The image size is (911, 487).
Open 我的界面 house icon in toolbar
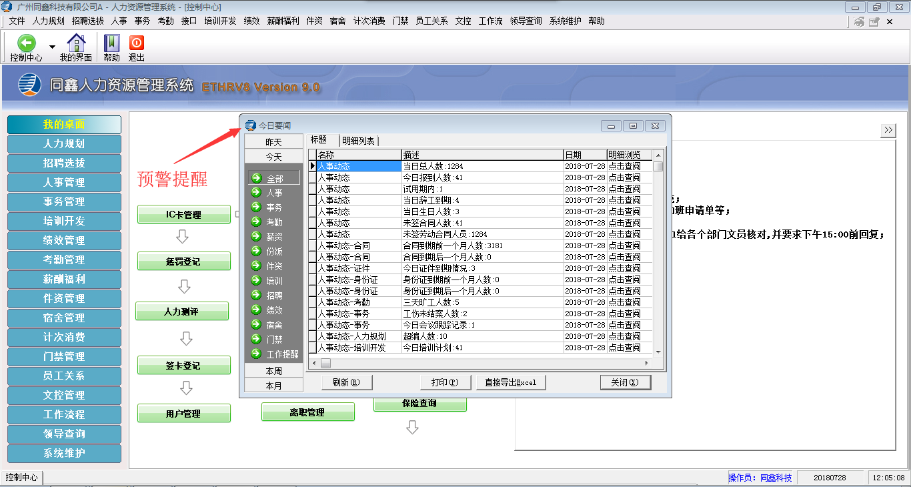[76, 43]
